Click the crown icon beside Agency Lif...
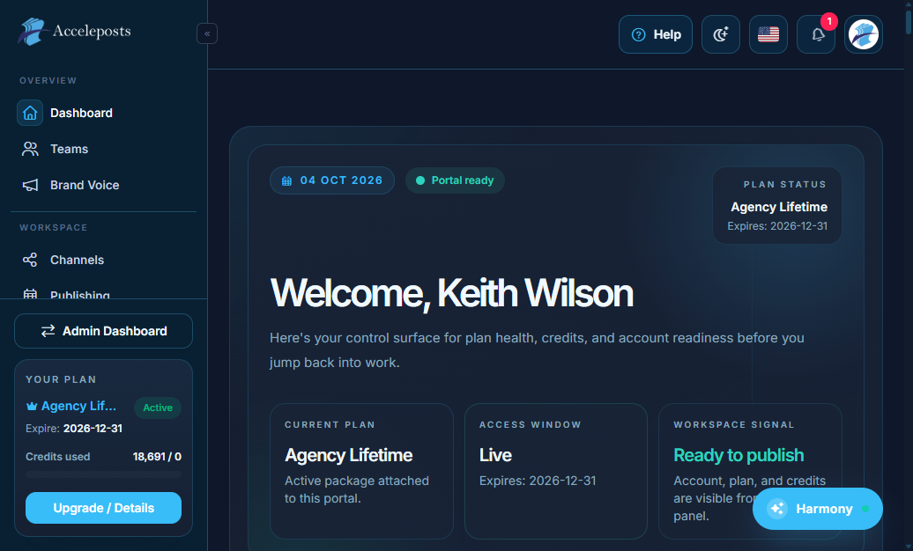 coord(32,406)
